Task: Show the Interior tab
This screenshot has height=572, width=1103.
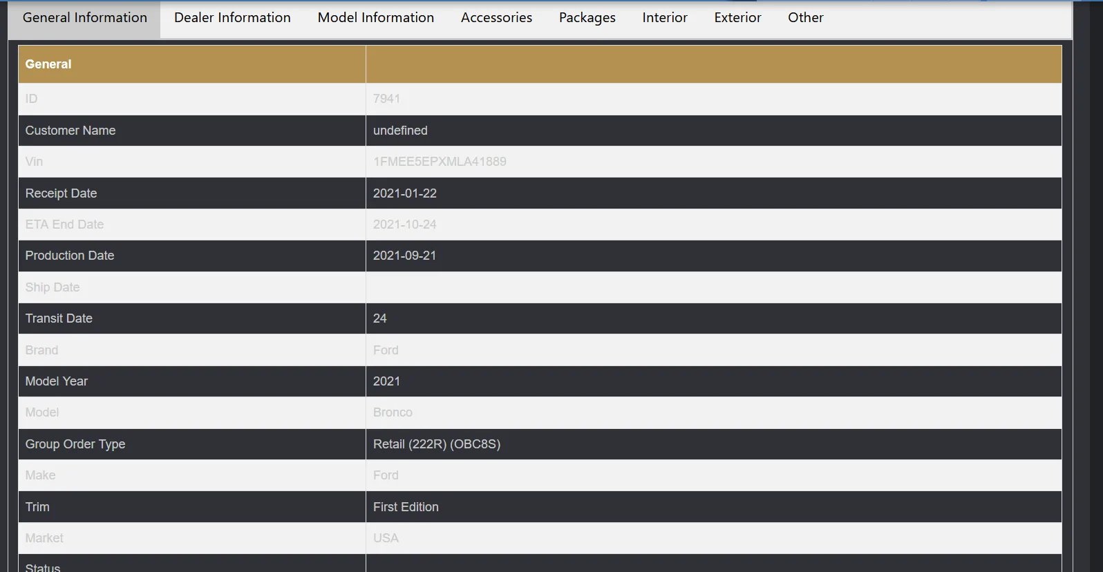Action: [665, 18]
